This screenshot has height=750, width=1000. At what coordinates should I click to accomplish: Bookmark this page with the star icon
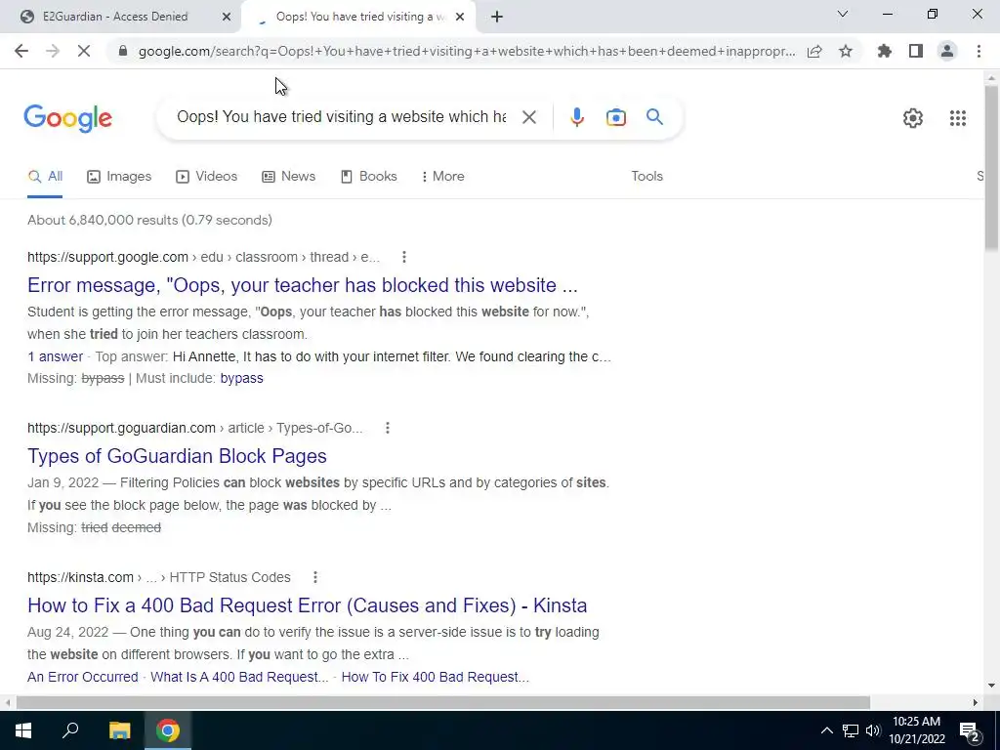pyautogui.click(x=846, y=51)
